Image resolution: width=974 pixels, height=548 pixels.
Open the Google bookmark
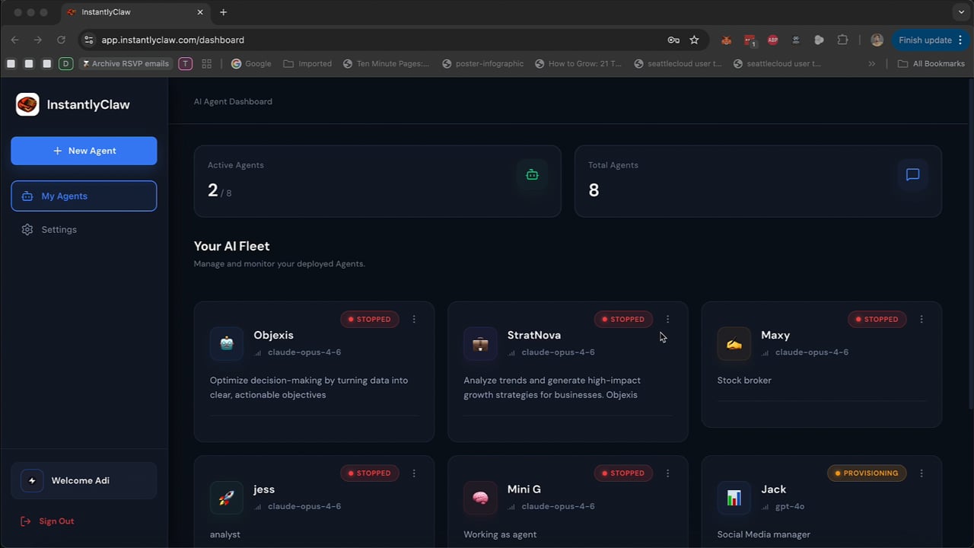(251, 64)
